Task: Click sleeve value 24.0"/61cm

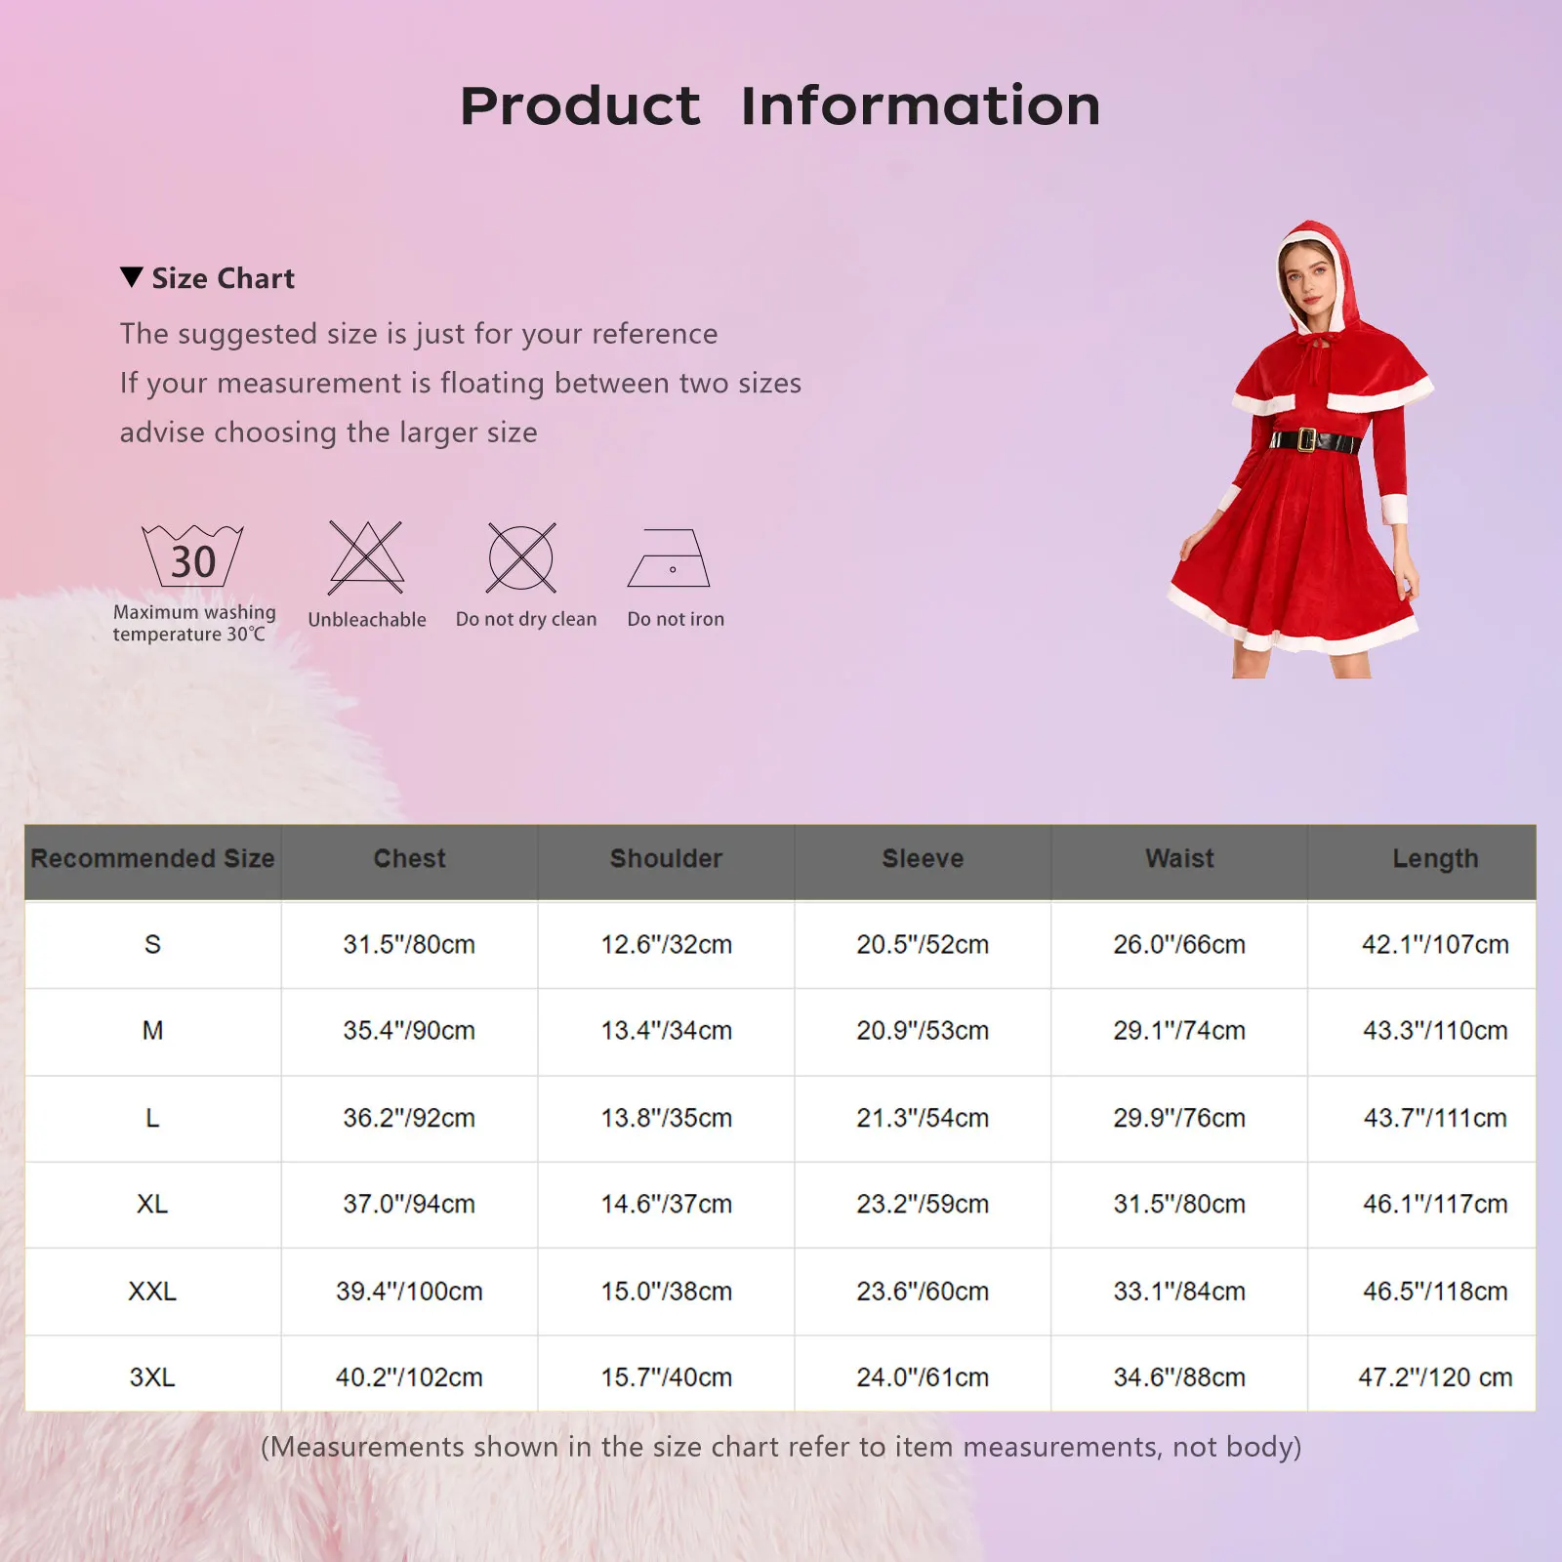Action: tap(923, 1377)
